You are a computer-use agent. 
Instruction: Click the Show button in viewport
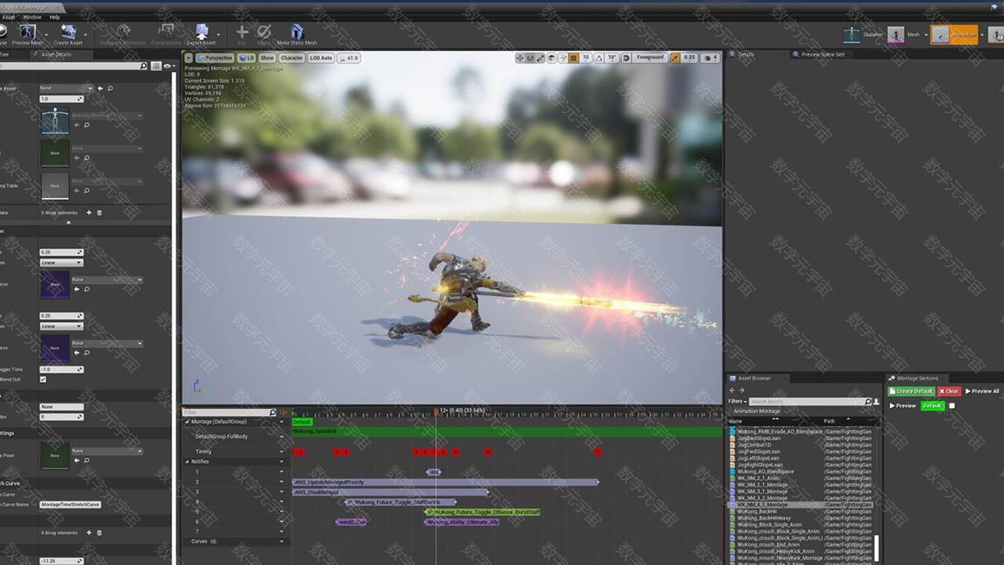(267, 58)
